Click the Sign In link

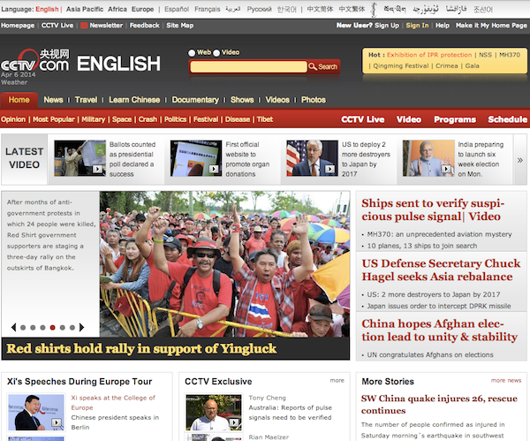(x=417, y=26)
